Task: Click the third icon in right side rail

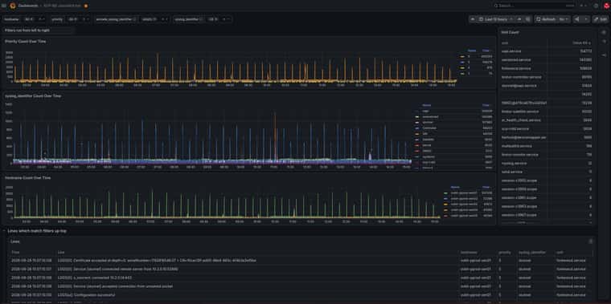Action: click(x=604, y=55)
